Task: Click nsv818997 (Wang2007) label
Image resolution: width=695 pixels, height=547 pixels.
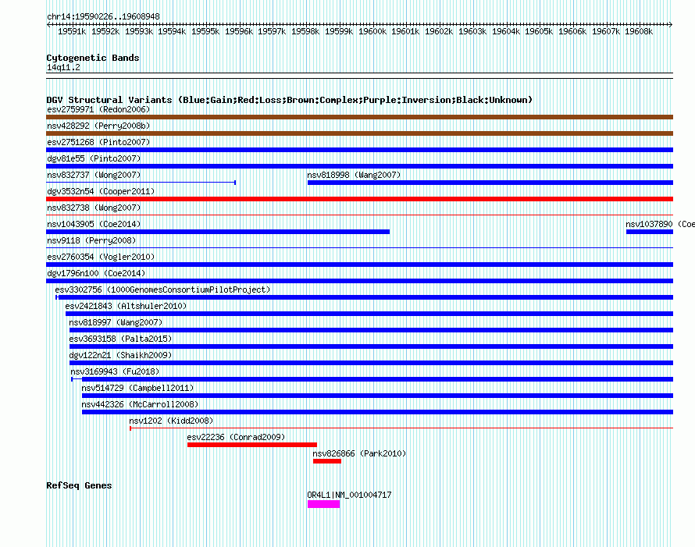Action: (116, 322)
